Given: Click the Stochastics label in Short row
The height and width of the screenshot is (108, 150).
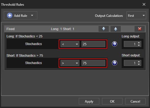Looking at the screenshot, I should [34, 63].
